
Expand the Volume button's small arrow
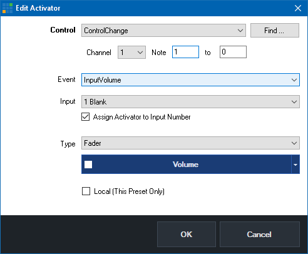[295, 165]
